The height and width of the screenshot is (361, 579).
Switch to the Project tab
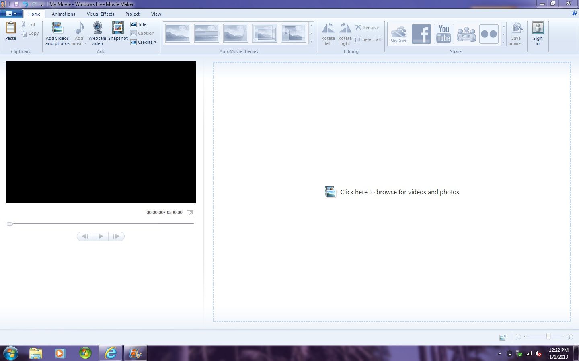tap(132, 14)
